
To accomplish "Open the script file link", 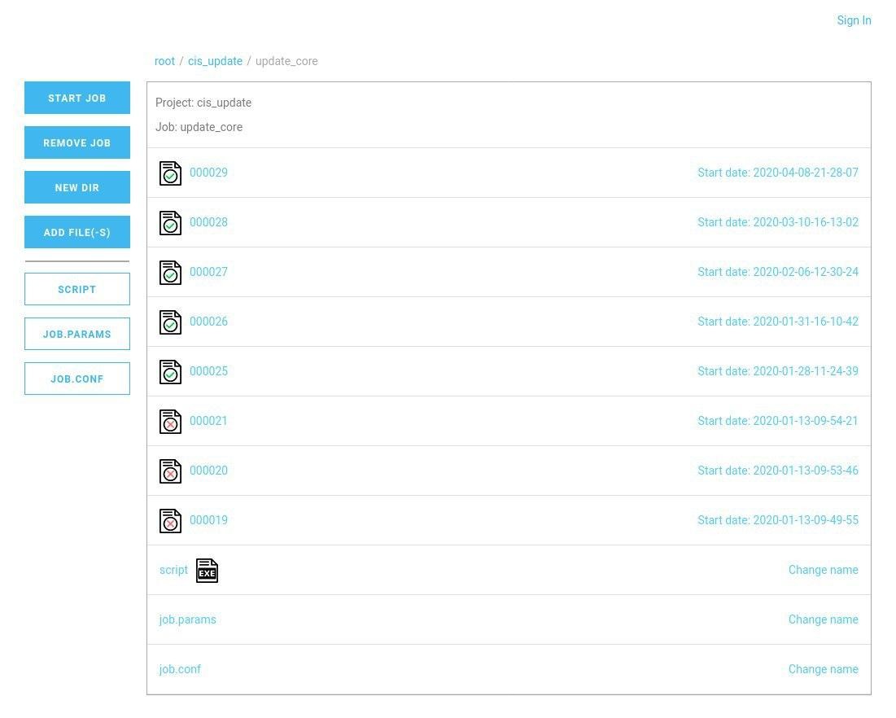I will [x=173, y=570].
